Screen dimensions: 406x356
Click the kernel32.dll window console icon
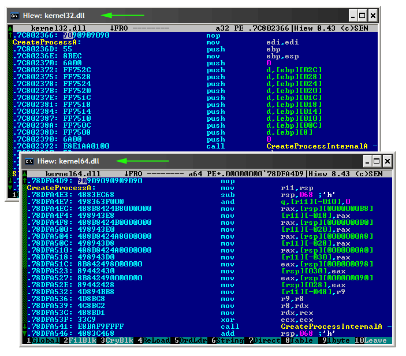click(14, 16)
